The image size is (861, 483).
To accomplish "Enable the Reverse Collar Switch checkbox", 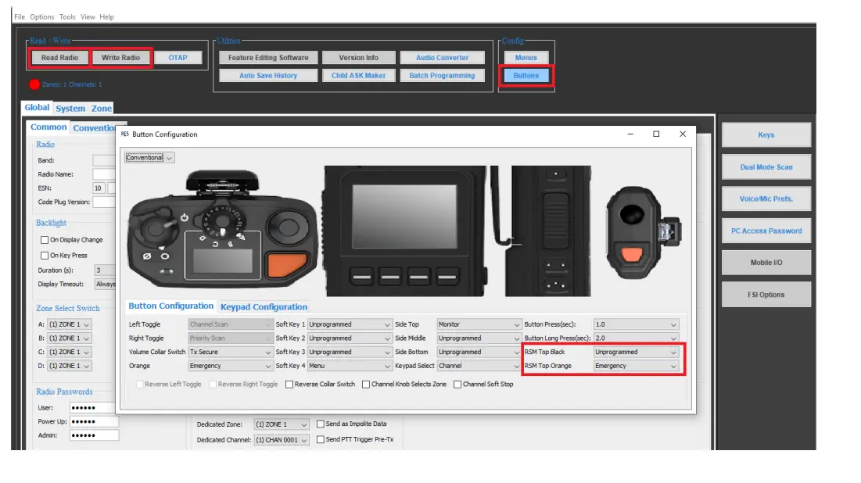I will coord(290,385).
